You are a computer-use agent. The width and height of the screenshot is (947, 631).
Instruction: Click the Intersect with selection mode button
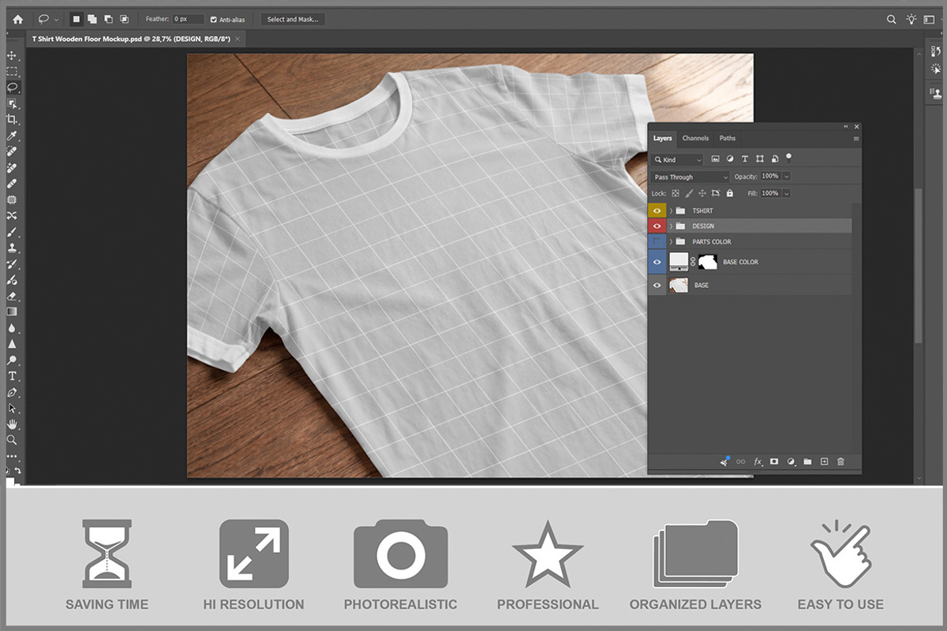(x=124, y=19)
